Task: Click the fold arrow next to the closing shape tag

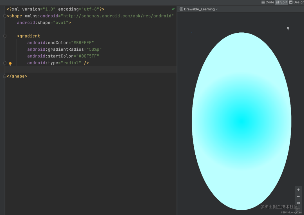Action: (4, 76)
